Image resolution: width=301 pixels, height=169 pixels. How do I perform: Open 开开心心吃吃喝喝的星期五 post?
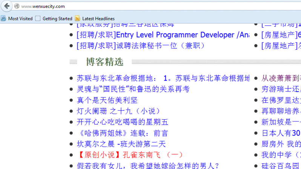(x=122, y=122)
